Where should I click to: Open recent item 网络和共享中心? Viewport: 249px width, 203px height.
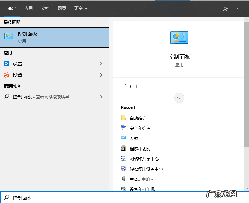coord(144,159)
